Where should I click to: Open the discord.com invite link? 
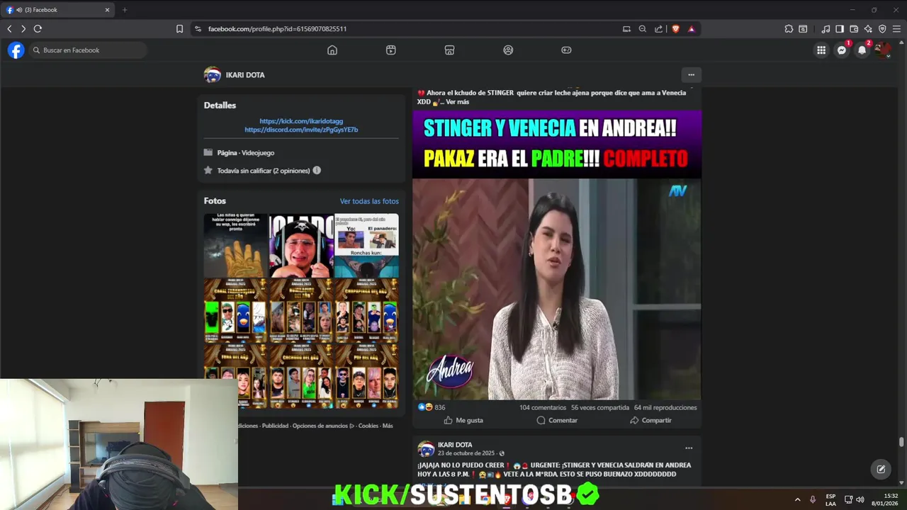coord(301,130)
